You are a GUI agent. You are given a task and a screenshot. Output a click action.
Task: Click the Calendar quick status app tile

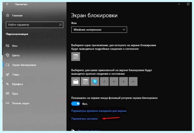point(85,82)
